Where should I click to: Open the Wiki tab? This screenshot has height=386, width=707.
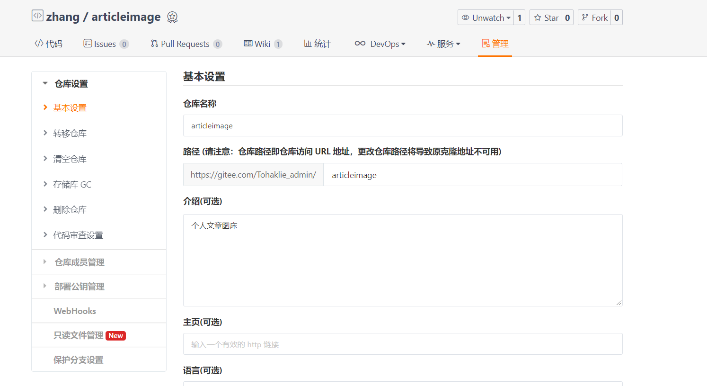pyautogui.click(x=263, y=44)
